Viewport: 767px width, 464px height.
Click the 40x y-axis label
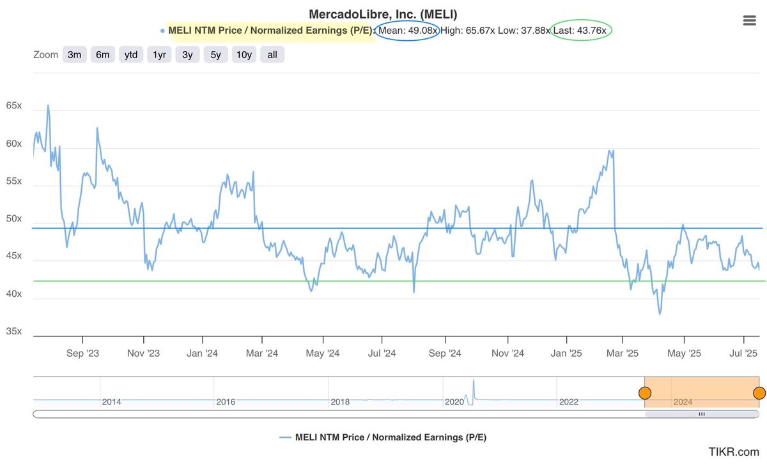13,294
